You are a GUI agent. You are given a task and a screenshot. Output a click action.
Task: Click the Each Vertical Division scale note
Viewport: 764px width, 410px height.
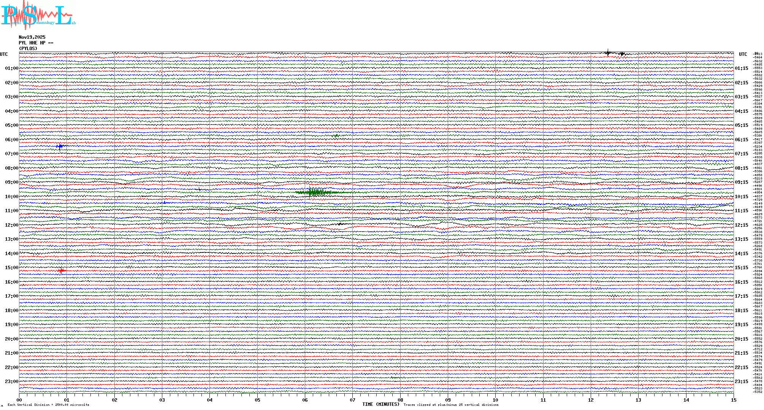coord(48,405)
